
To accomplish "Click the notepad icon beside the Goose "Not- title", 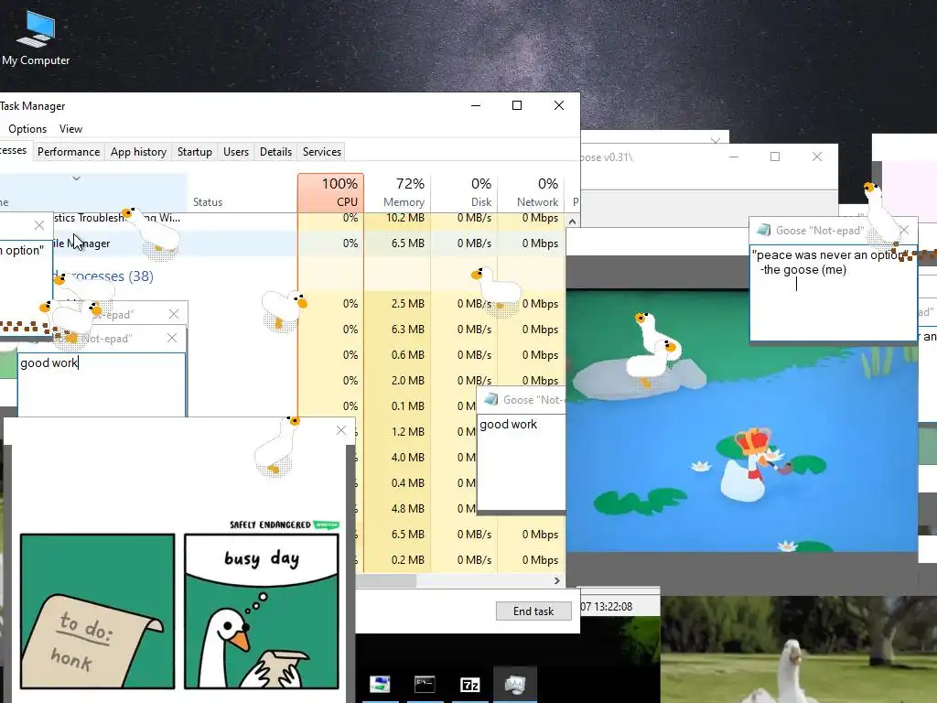I will point(491,399).
